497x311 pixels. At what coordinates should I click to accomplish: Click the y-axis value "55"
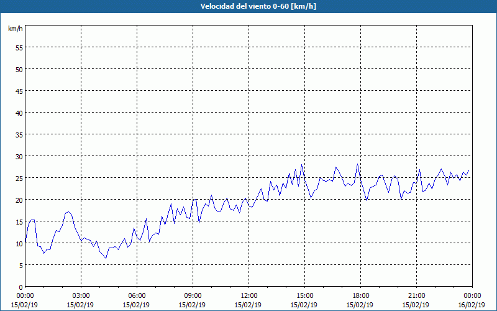click(x=19, y=47)
